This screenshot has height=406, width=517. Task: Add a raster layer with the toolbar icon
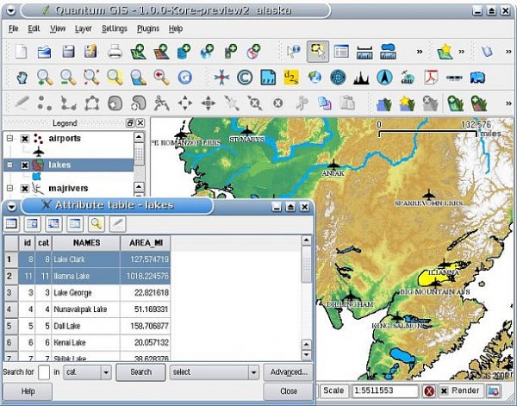coord(162,52)
